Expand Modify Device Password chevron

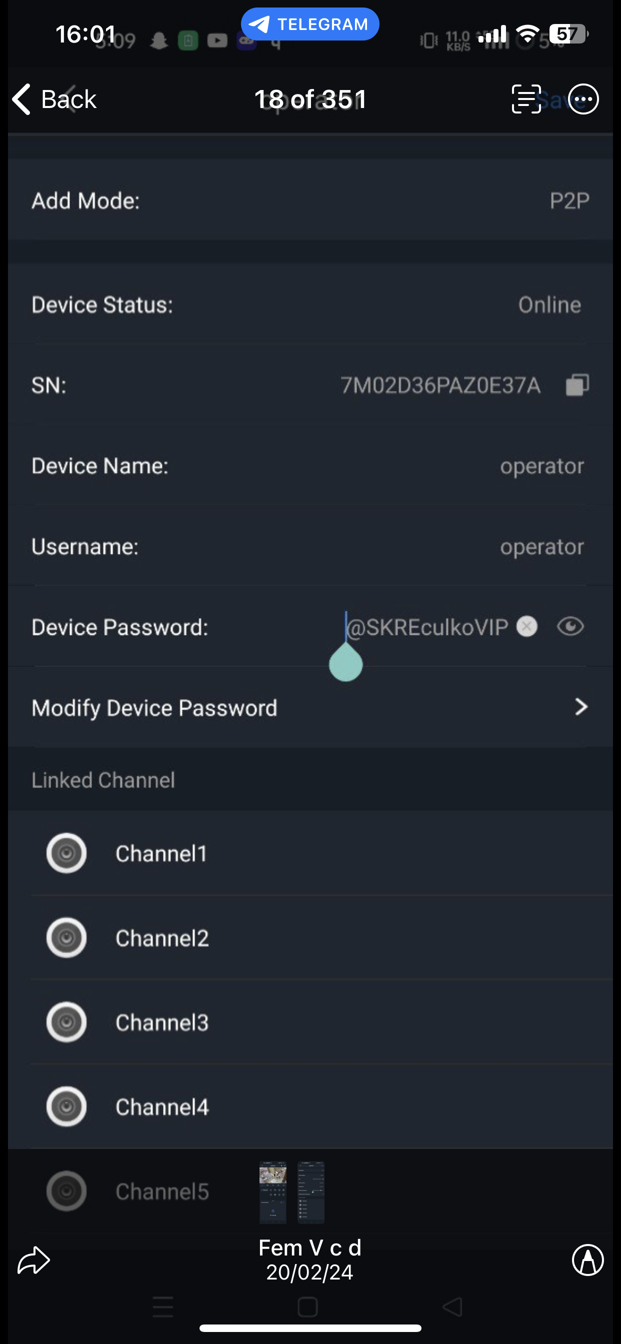[x=581, y=707]
